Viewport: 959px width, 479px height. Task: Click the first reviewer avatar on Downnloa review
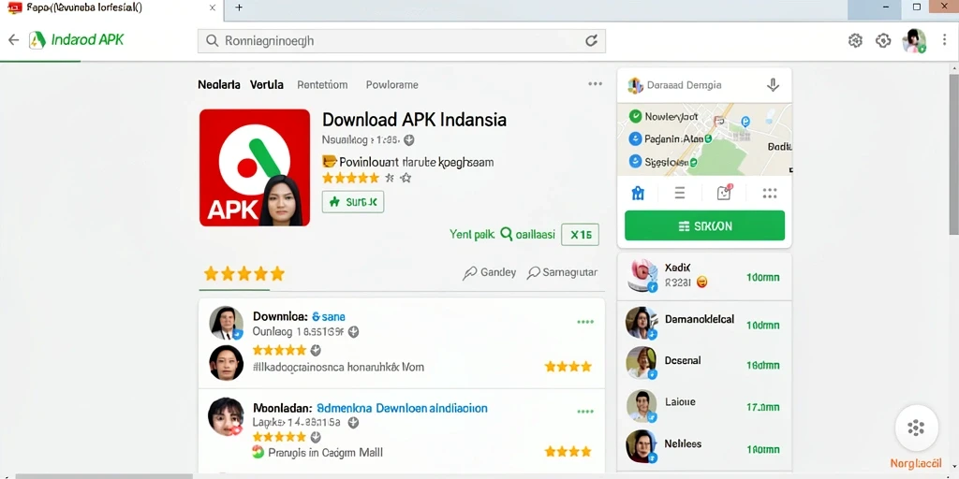227,323
